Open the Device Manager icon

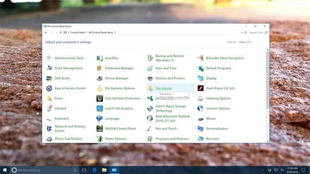click(99, 78)
